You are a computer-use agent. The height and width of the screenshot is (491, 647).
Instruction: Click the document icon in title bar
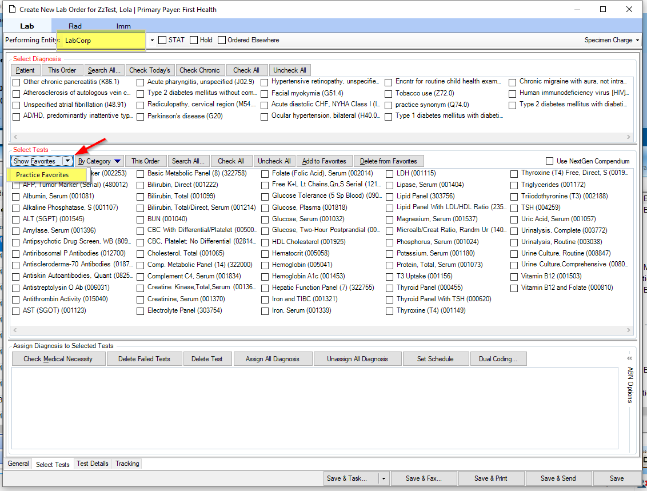click(12, 9)
